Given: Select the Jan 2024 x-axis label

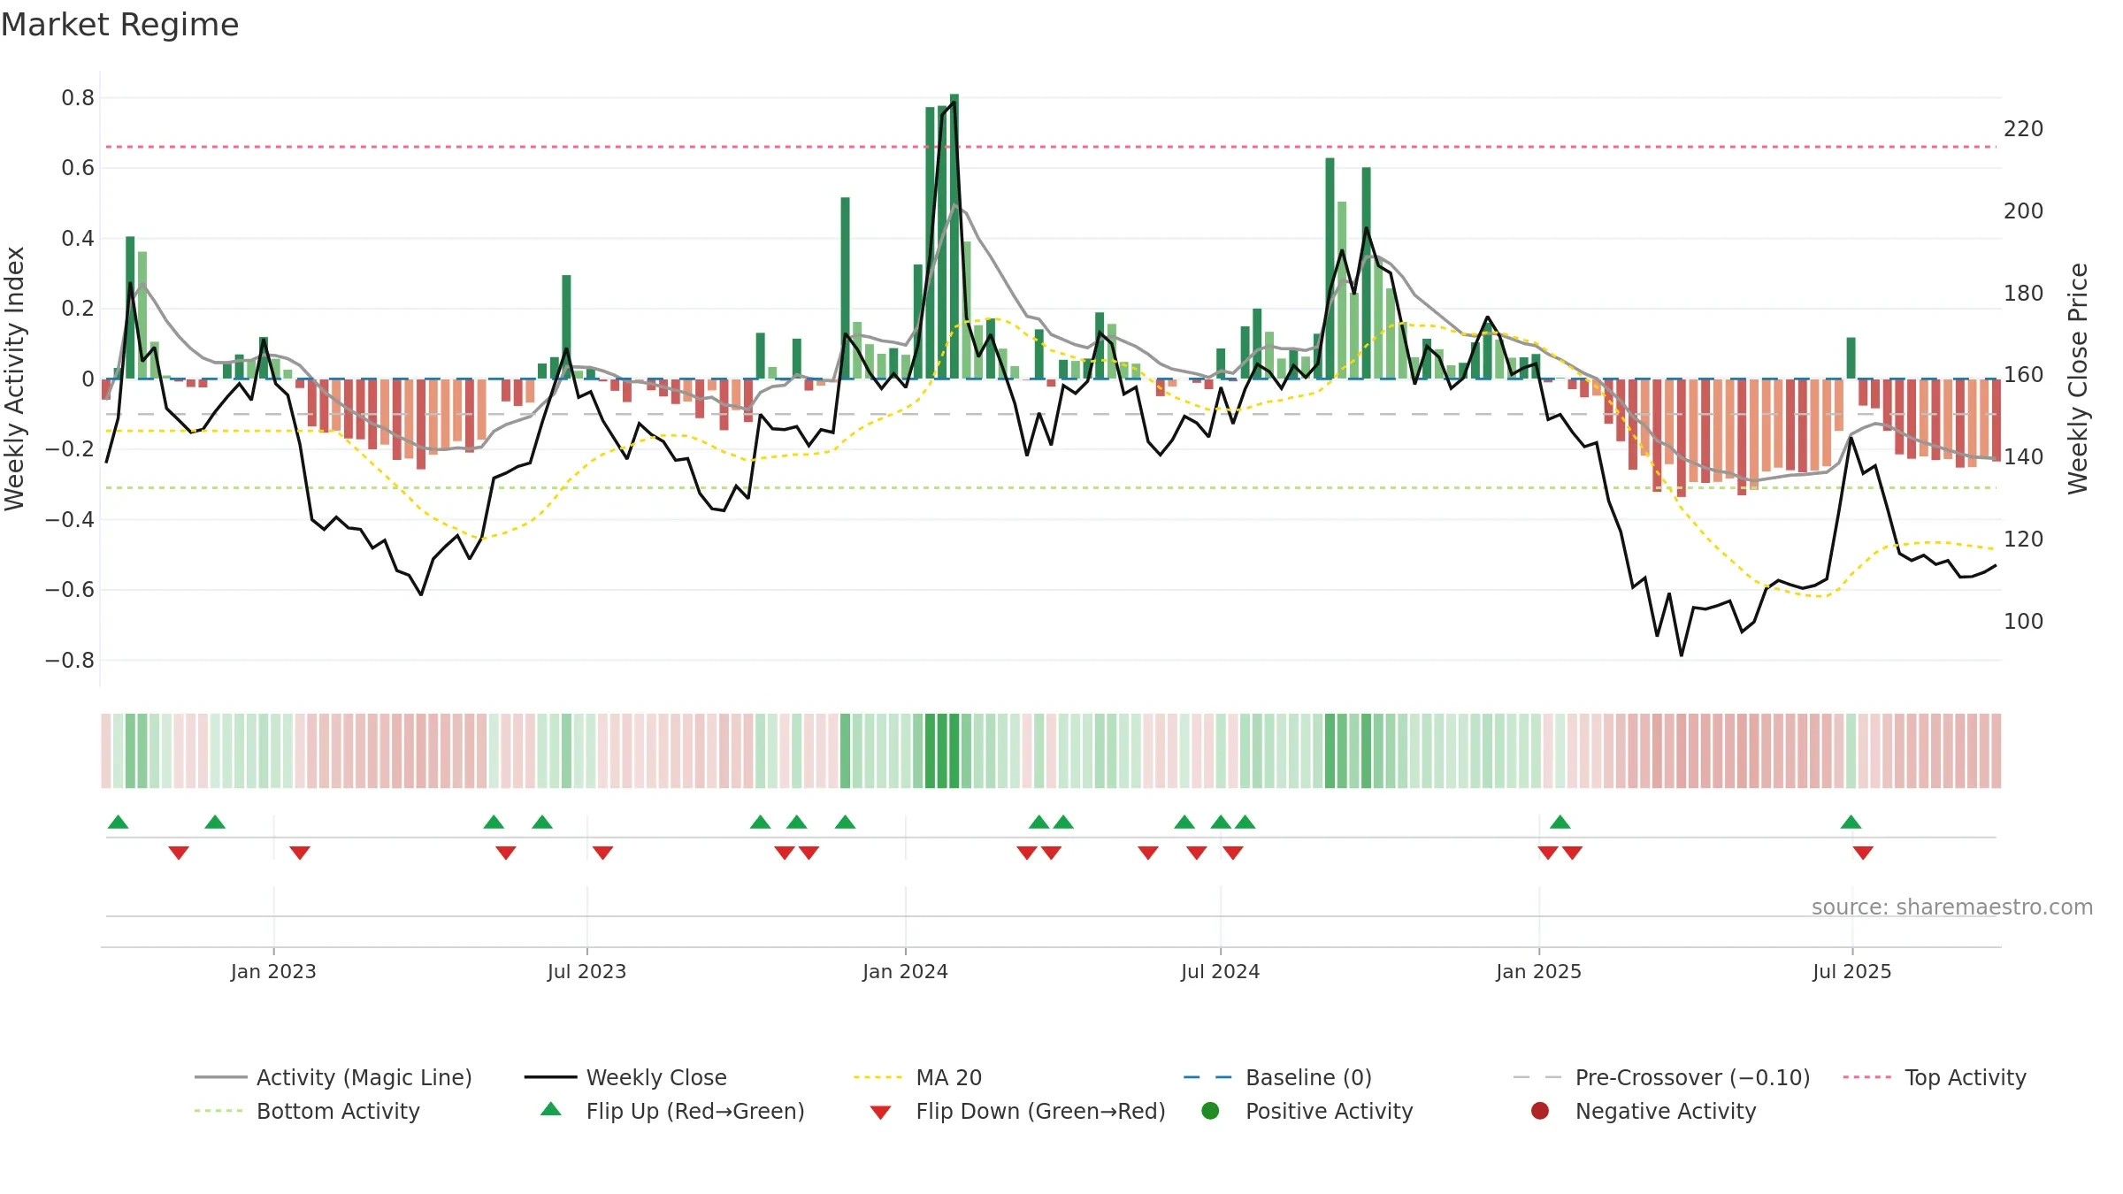Looking at the screenshot, I should click(905, 971).
